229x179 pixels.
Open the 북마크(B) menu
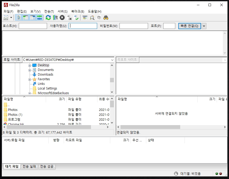(78, 11)
